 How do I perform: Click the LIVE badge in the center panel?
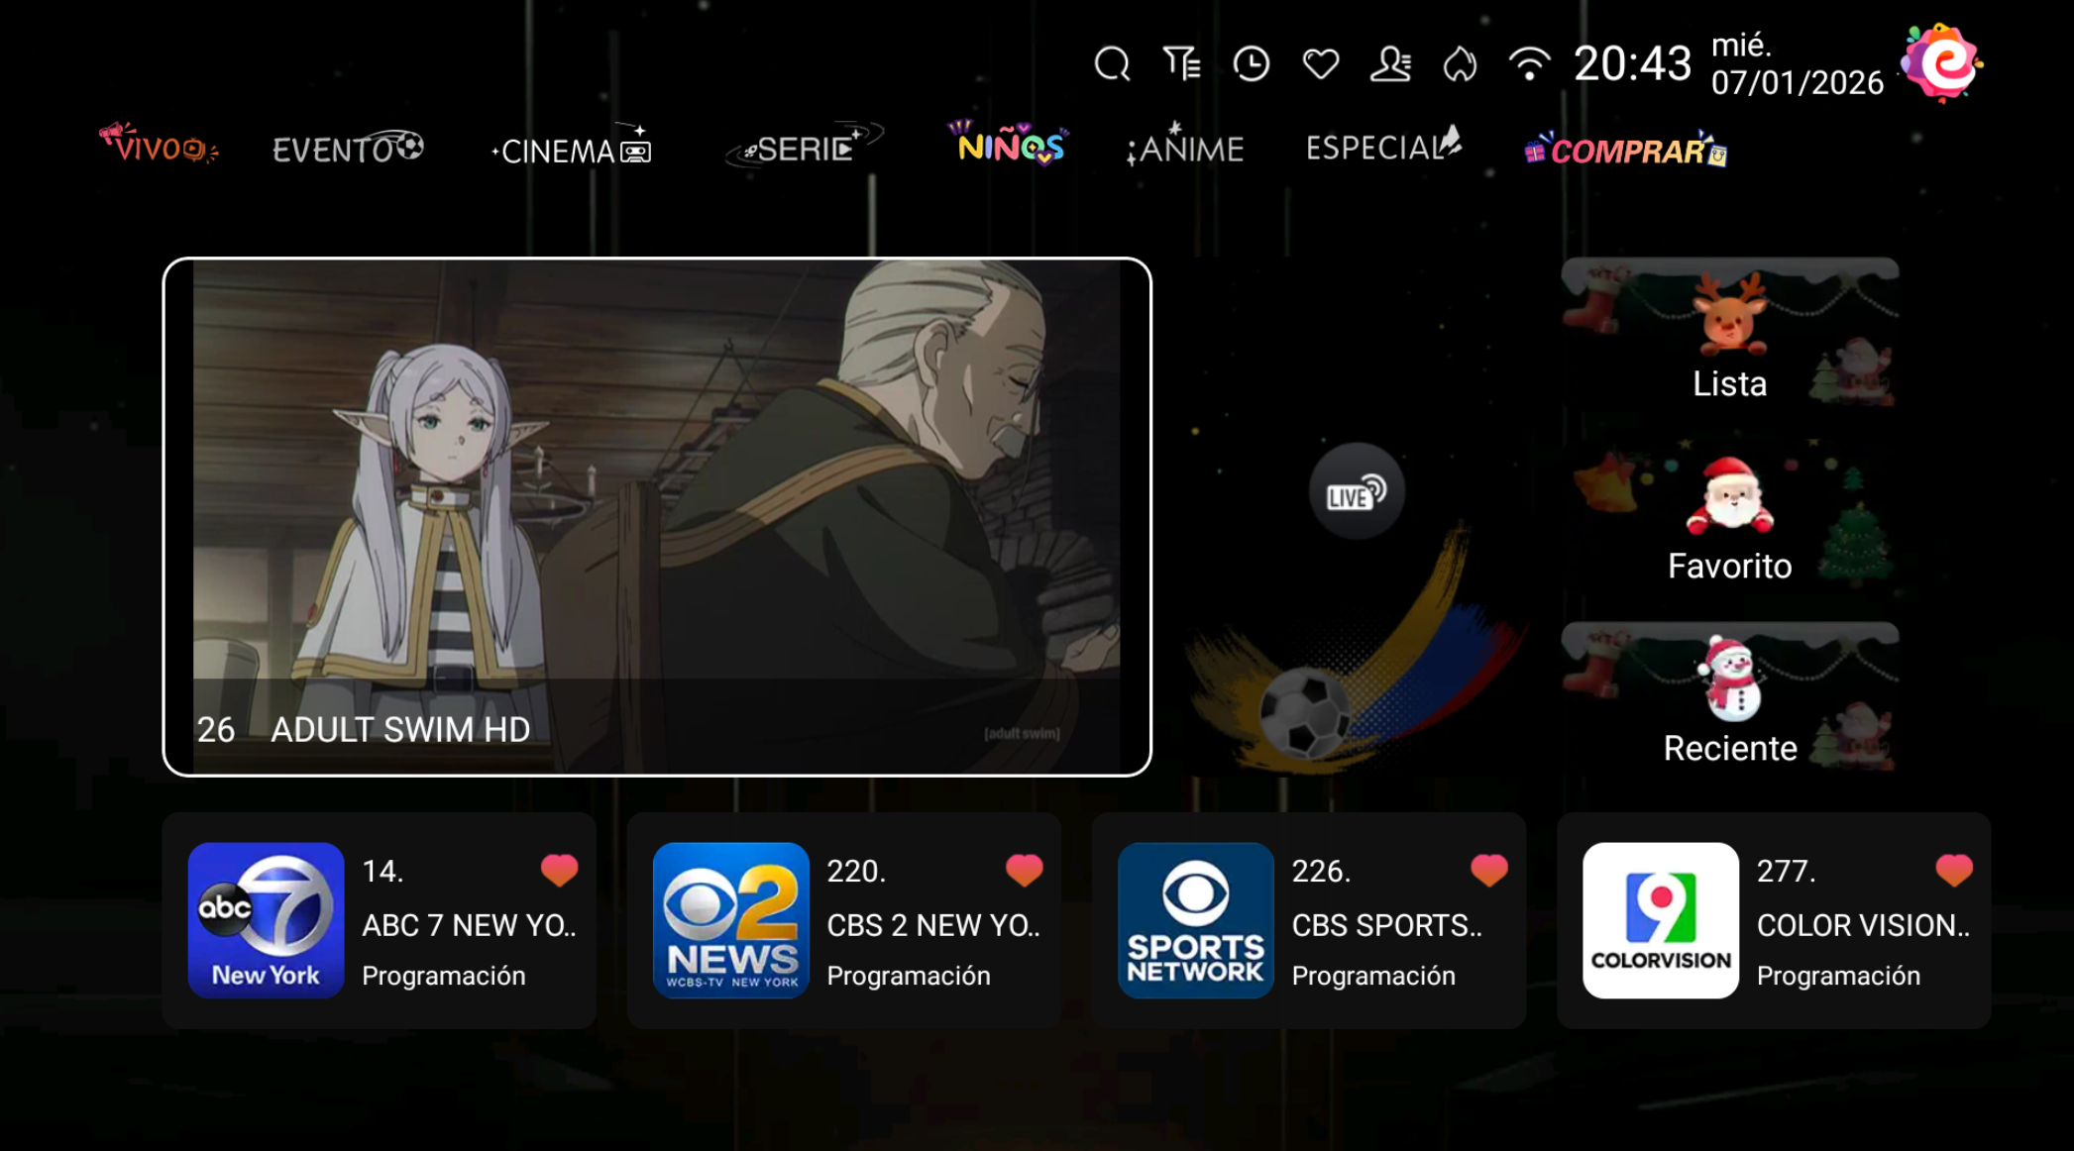tap(1357, 493)
